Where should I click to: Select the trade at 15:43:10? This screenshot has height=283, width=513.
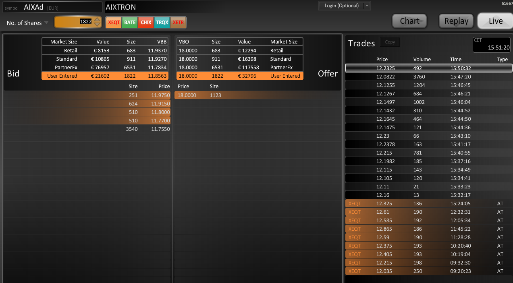pos(429,136)
